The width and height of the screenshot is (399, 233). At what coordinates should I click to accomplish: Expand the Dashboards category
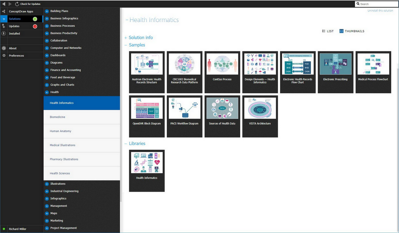47,55
